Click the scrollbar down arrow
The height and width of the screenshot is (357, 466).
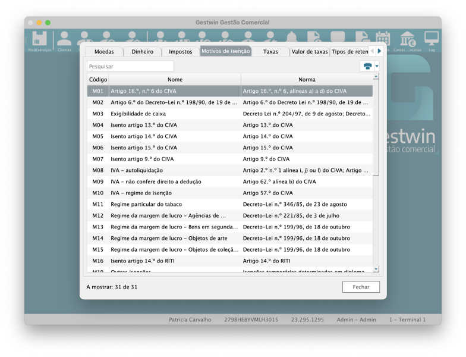376,270
